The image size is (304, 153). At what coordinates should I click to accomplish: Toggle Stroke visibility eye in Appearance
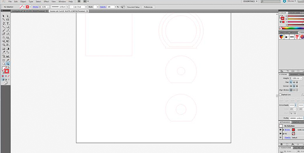pyautogui.click(x=281, y=130)
